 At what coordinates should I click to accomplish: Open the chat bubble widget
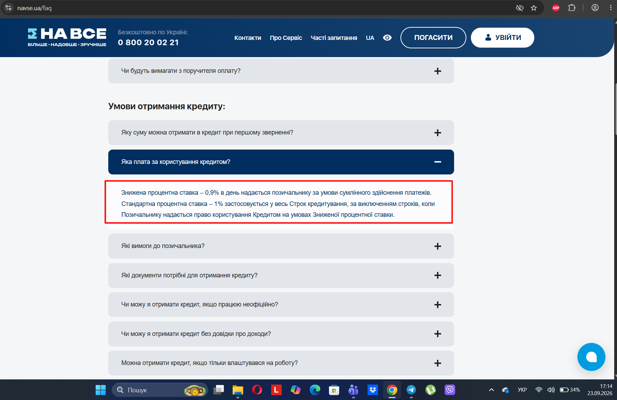591,357
